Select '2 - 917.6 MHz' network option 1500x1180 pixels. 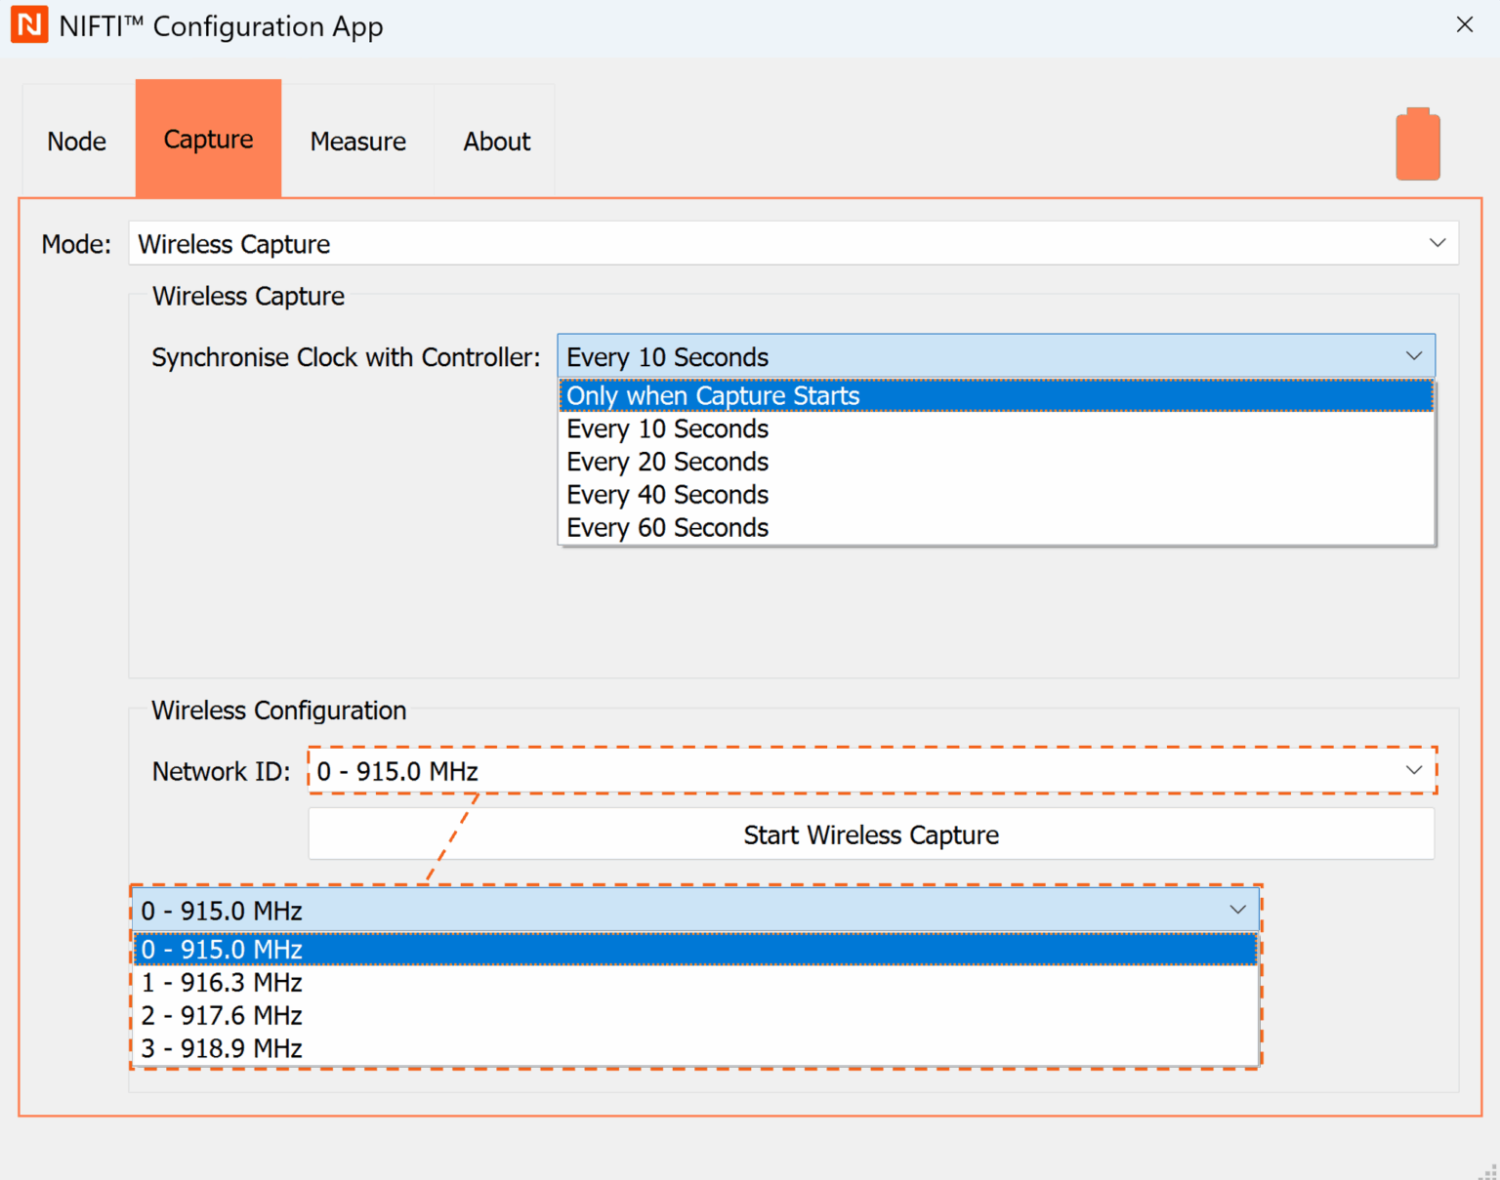695,1015
